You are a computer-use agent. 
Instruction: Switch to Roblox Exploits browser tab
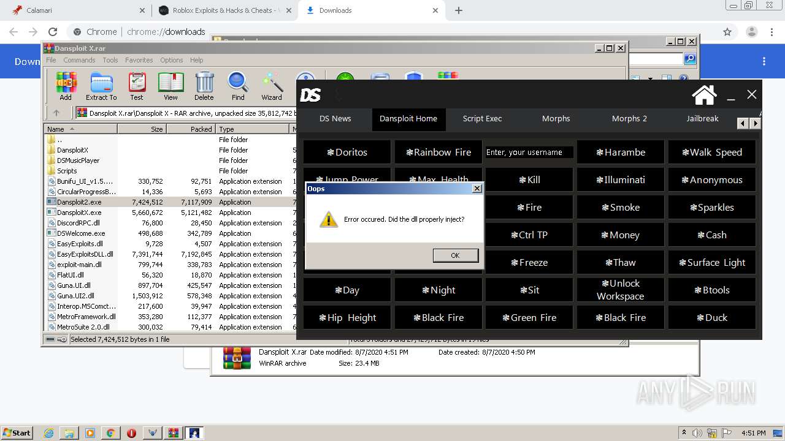pyautogui.click(x=224, y=10)
